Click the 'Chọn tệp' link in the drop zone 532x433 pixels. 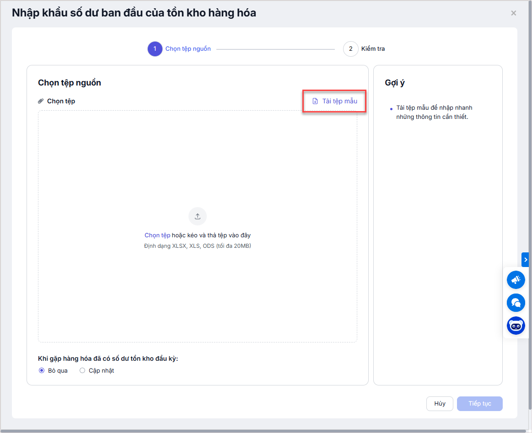(157, 235)
